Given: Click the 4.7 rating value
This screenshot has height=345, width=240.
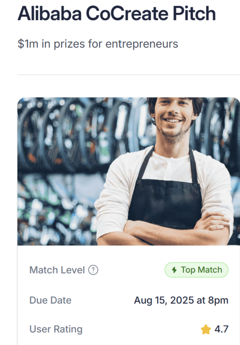Looking at the screenshot, I should coord(221,329).
